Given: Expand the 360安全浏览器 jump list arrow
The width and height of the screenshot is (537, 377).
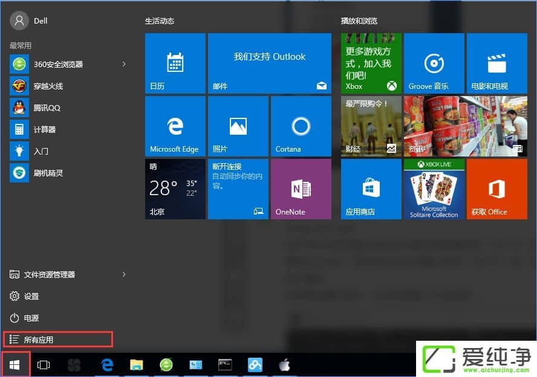Looking at the screenshot, I should click(x=124, y=64).
